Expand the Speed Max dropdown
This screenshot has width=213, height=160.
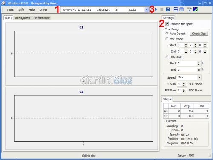[x=199, y=77]
